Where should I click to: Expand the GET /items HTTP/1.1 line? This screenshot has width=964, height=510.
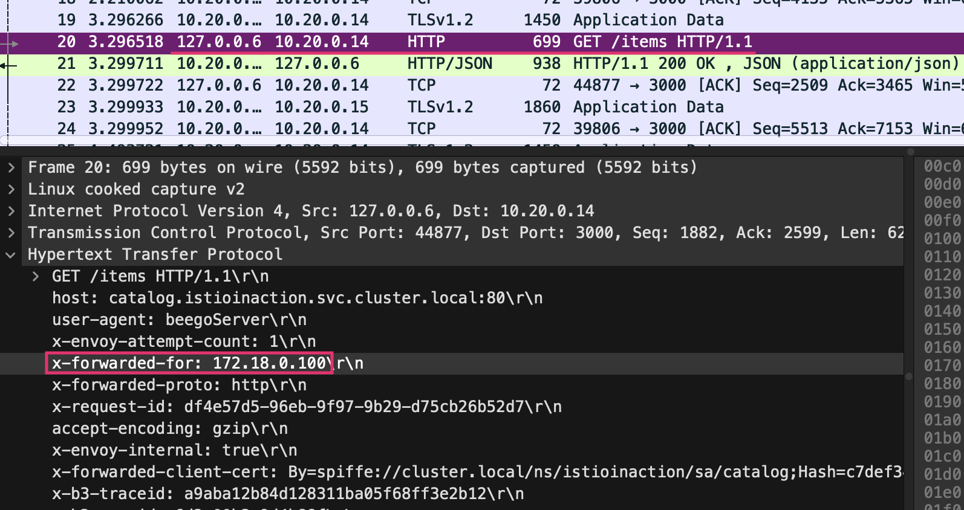pyautogui.click(x=36, y=276)
